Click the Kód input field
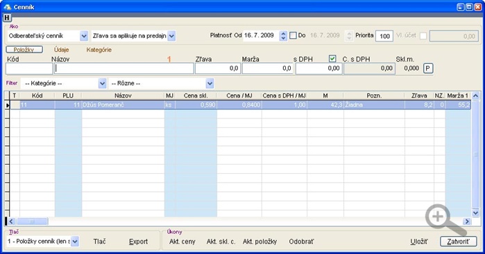The height and width of the screenshot is (254, 485). pos(29,69)
